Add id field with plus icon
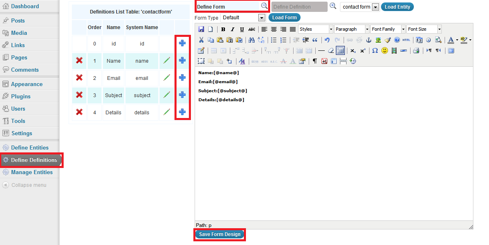 tap(182, 43)
